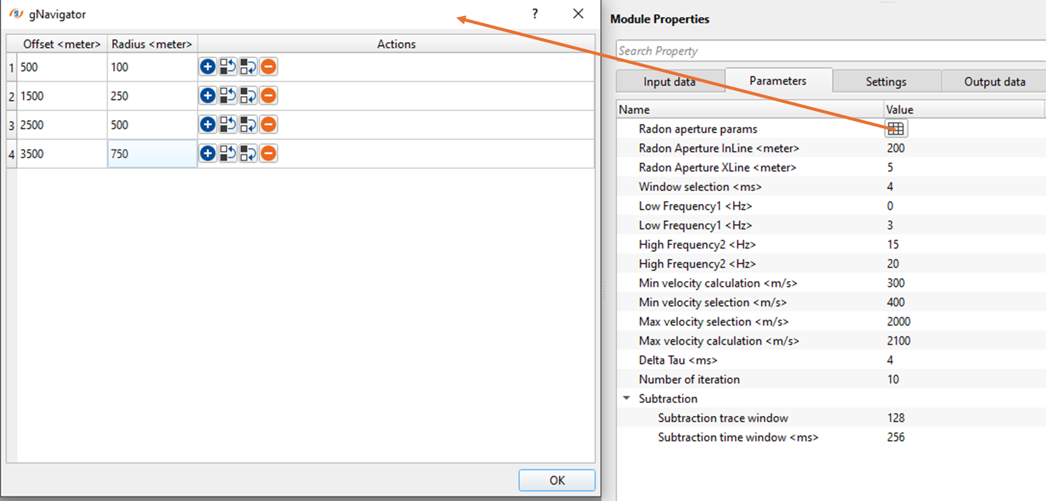Collapse the Subtraction parameter group
The height and width of the screenshot is (501, 1046).
626,398
